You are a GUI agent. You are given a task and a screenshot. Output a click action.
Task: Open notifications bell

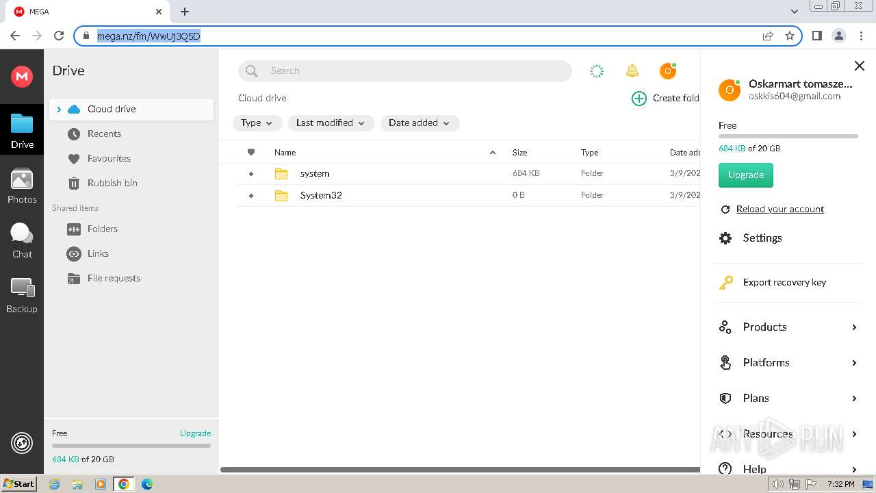pyautogui.click(x=632, y=71)
